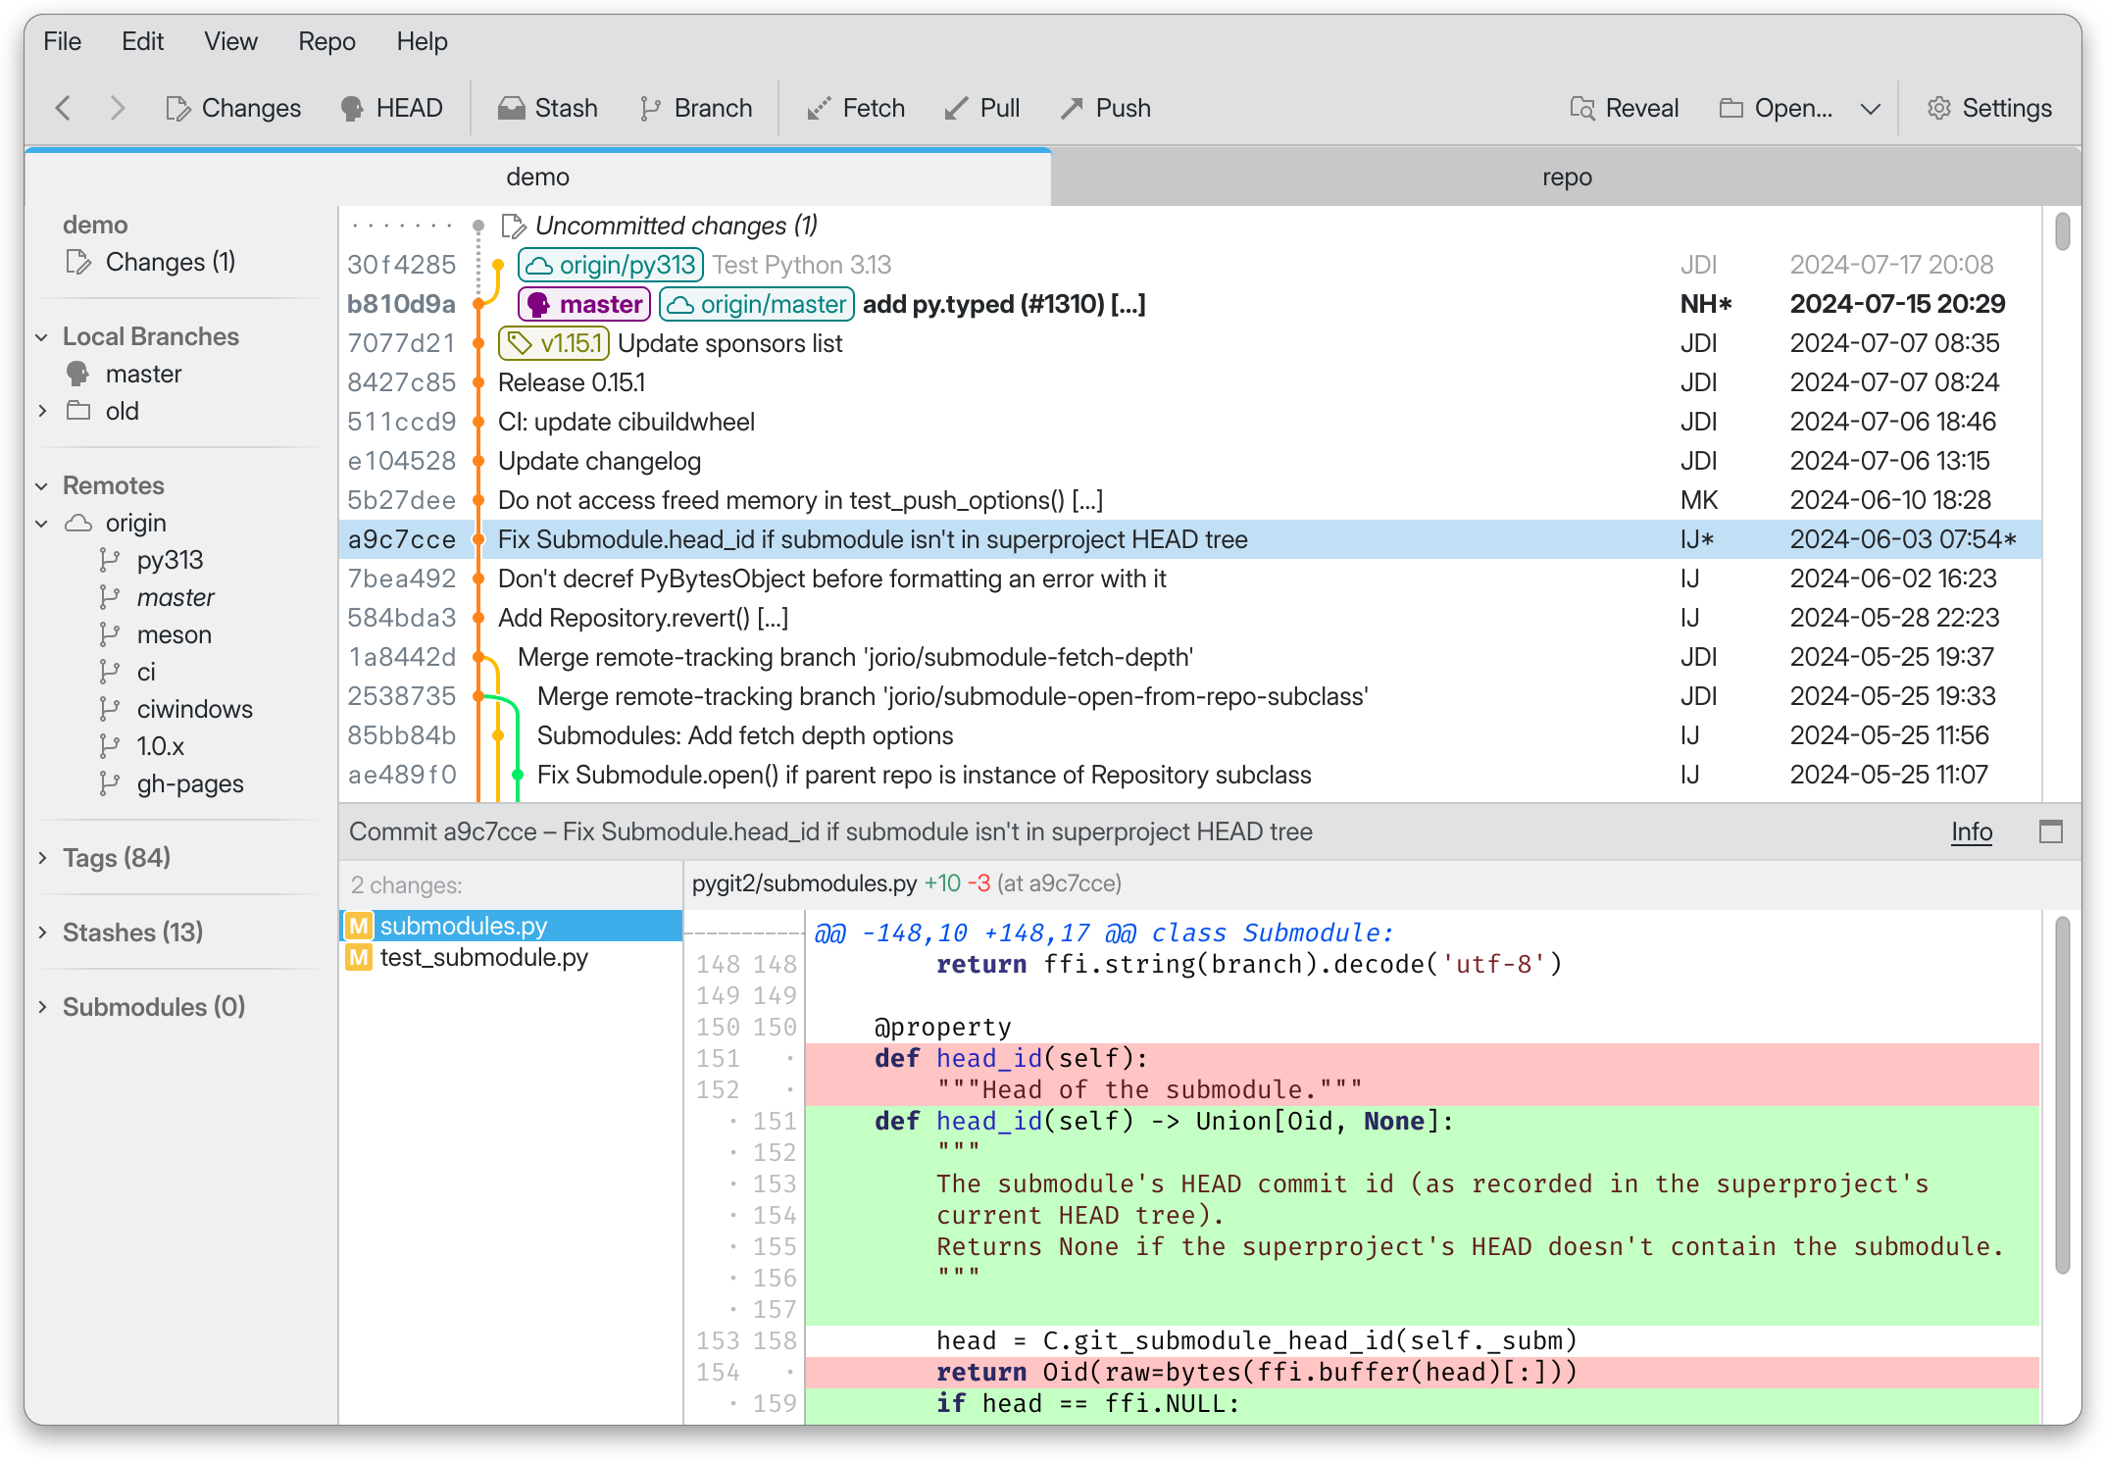Click the back navigation arrow
The width and height of the screenshot is (2106, 1459).
point(59,107)
